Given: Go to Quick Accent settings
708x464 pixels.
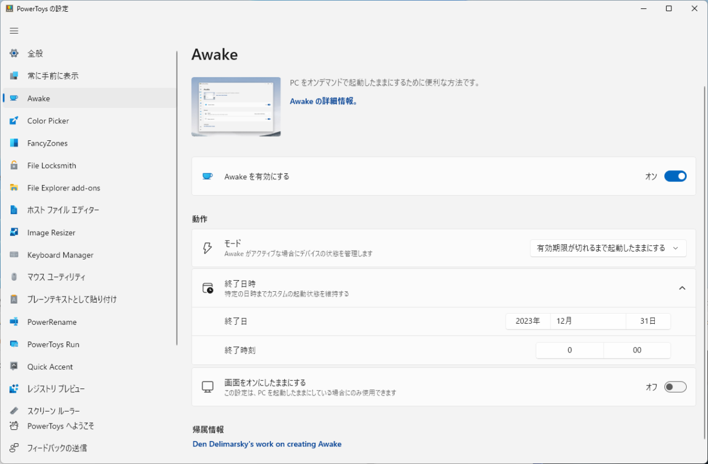Looking at the screenshot, I should pos(90,367).
